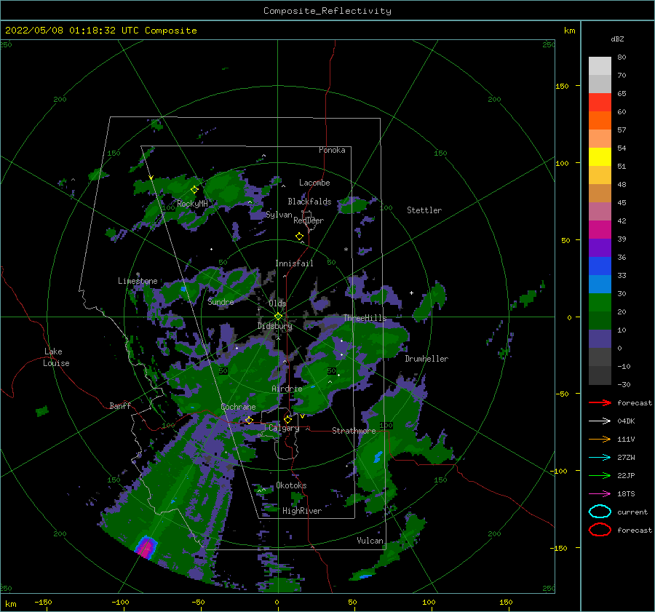Click the Stettler city label

coord(424,210)
